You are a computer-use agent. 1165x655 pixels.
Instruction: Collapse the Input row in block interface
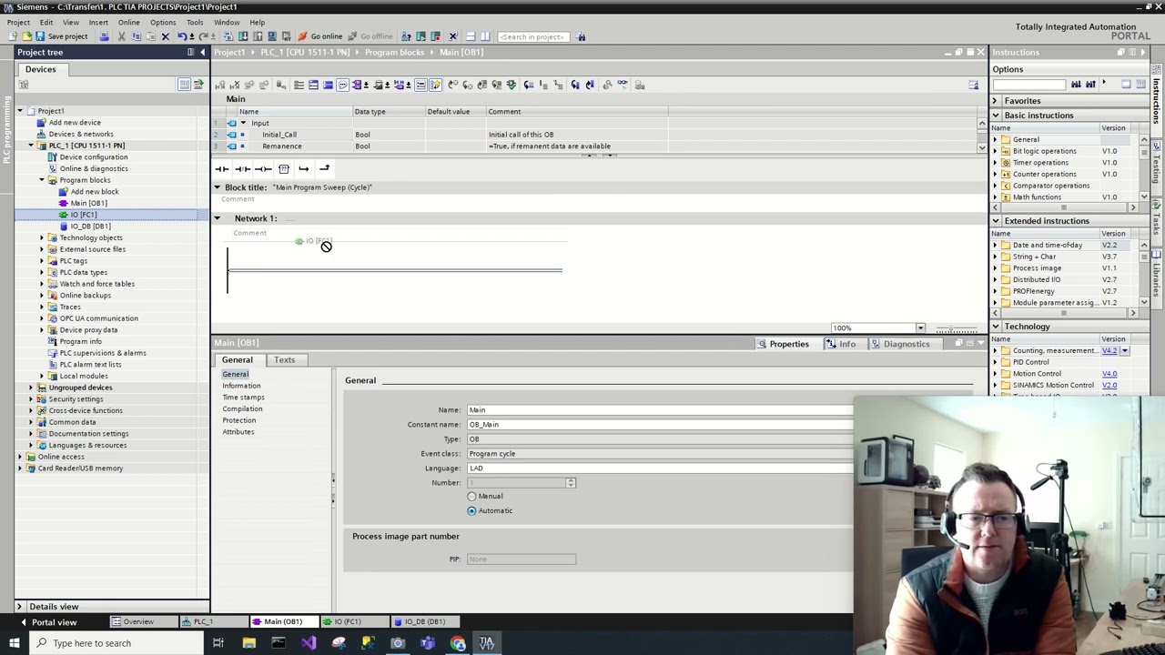[x=242, y=123]
